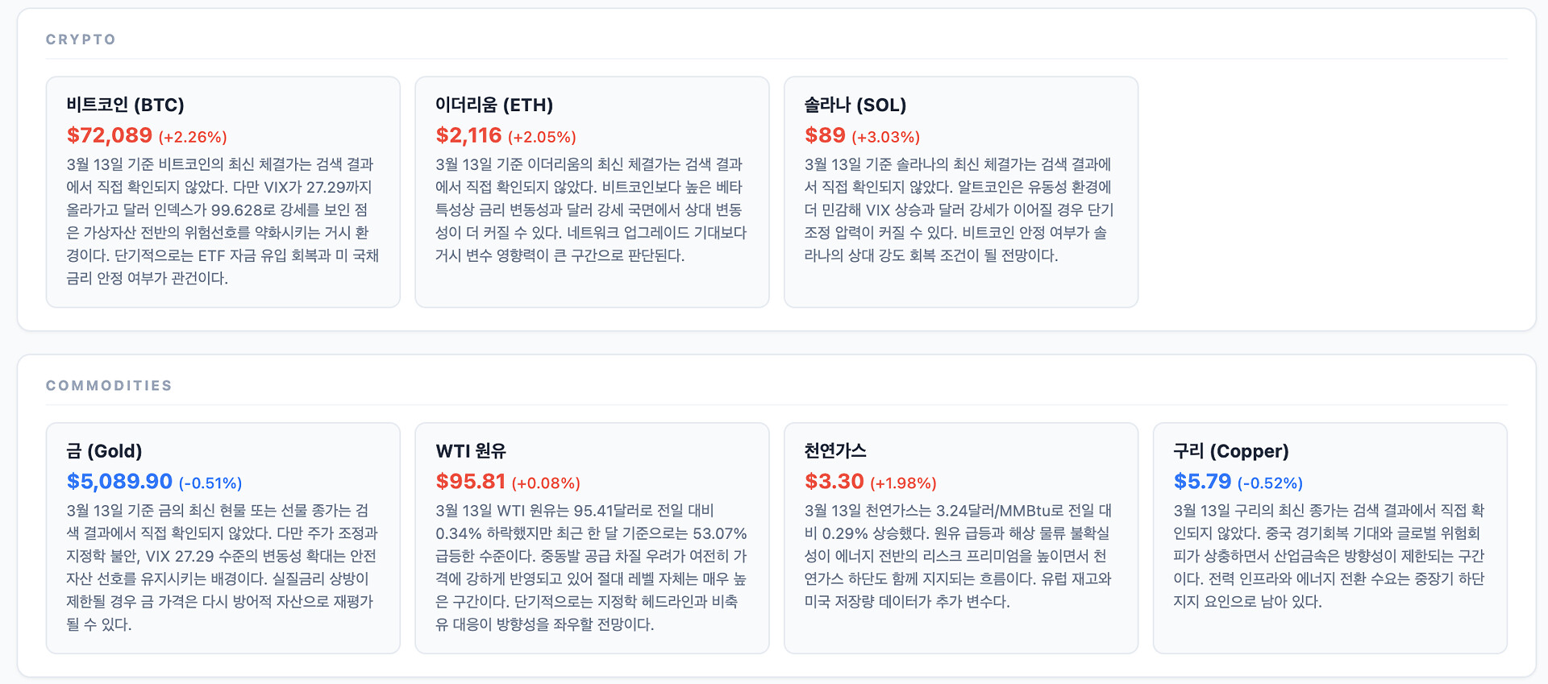Click the Ethereum price $2,116

pos(468,135)
